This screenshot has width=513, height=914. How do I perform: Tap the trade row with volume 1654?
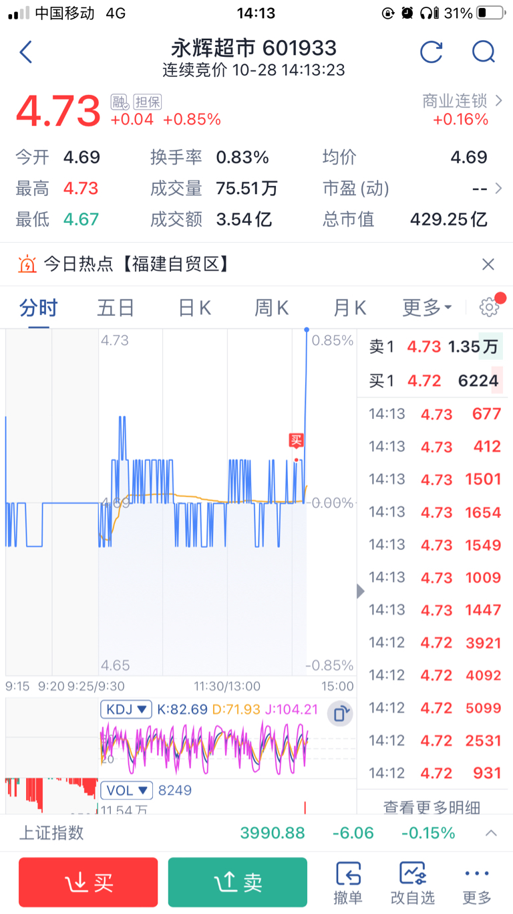[434, 512]
